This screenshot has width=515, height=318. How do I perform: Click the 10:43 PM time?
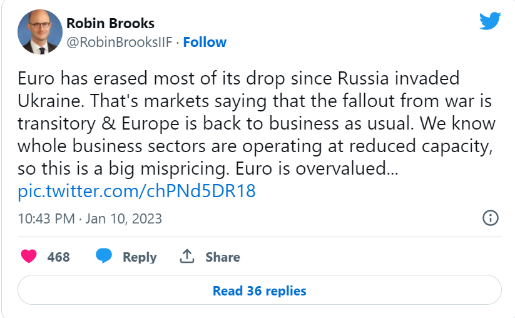(x=46, y=219)
